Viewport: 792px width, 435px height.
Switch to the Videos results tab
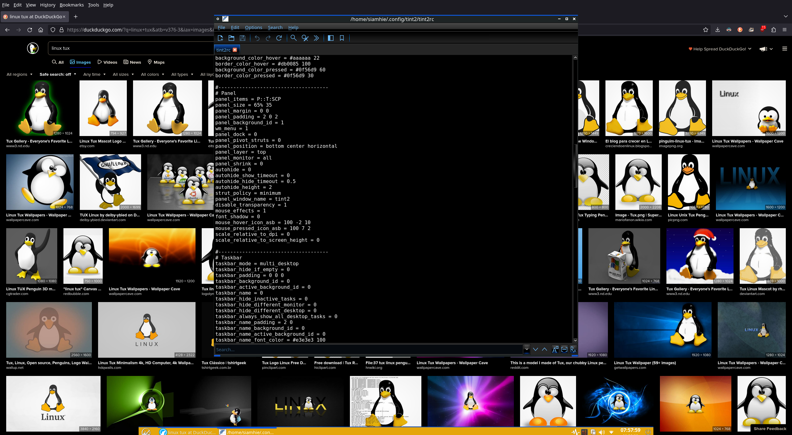tap(107, 62)
